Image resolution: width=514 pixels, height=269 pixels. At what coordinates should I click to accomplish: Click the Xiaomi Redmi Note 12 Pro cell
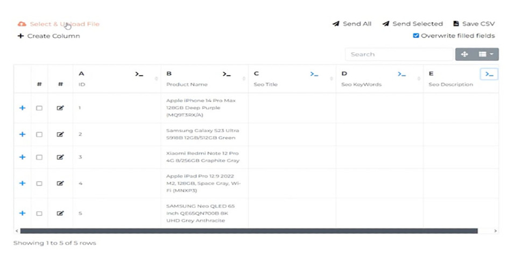[x=205, y=157]
